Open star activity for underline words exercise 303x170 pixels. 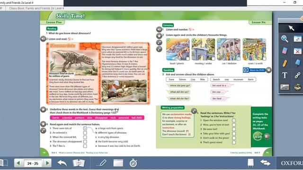coord(43,110)
